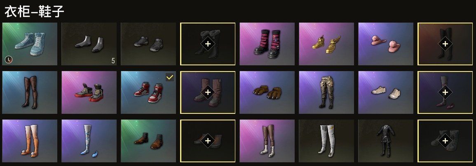
Task: Pick the pink fluffy slippers
Action: (x=385, y=44)
